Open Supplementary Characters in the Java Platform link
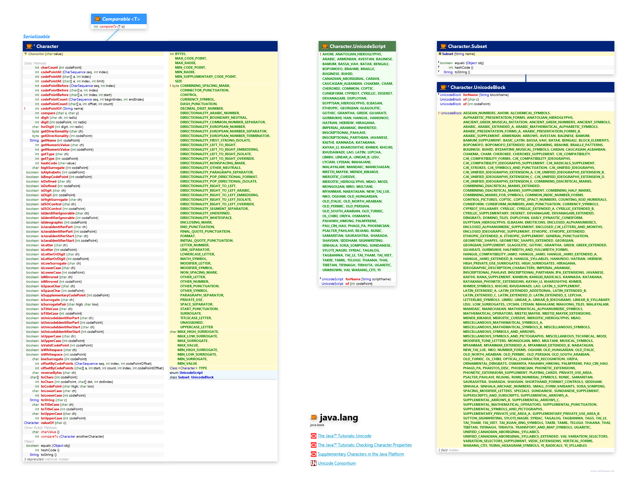 pos(361,454)
